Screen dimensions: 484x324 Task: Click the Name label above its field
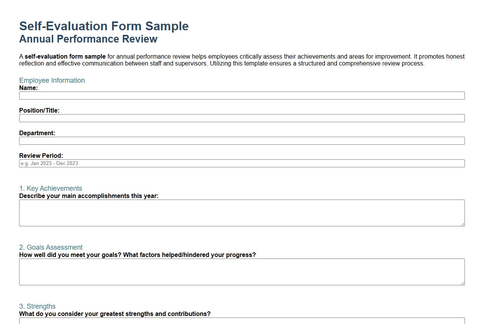[x=28, y=88]
